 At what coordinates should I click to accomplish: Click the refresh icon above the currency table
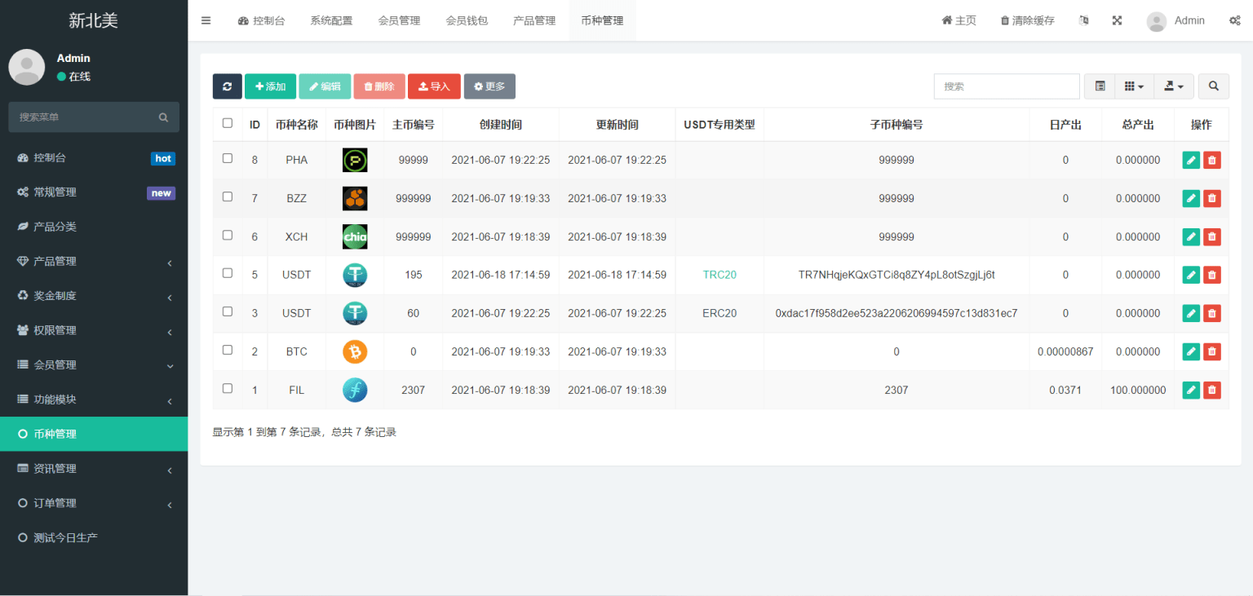227,86
